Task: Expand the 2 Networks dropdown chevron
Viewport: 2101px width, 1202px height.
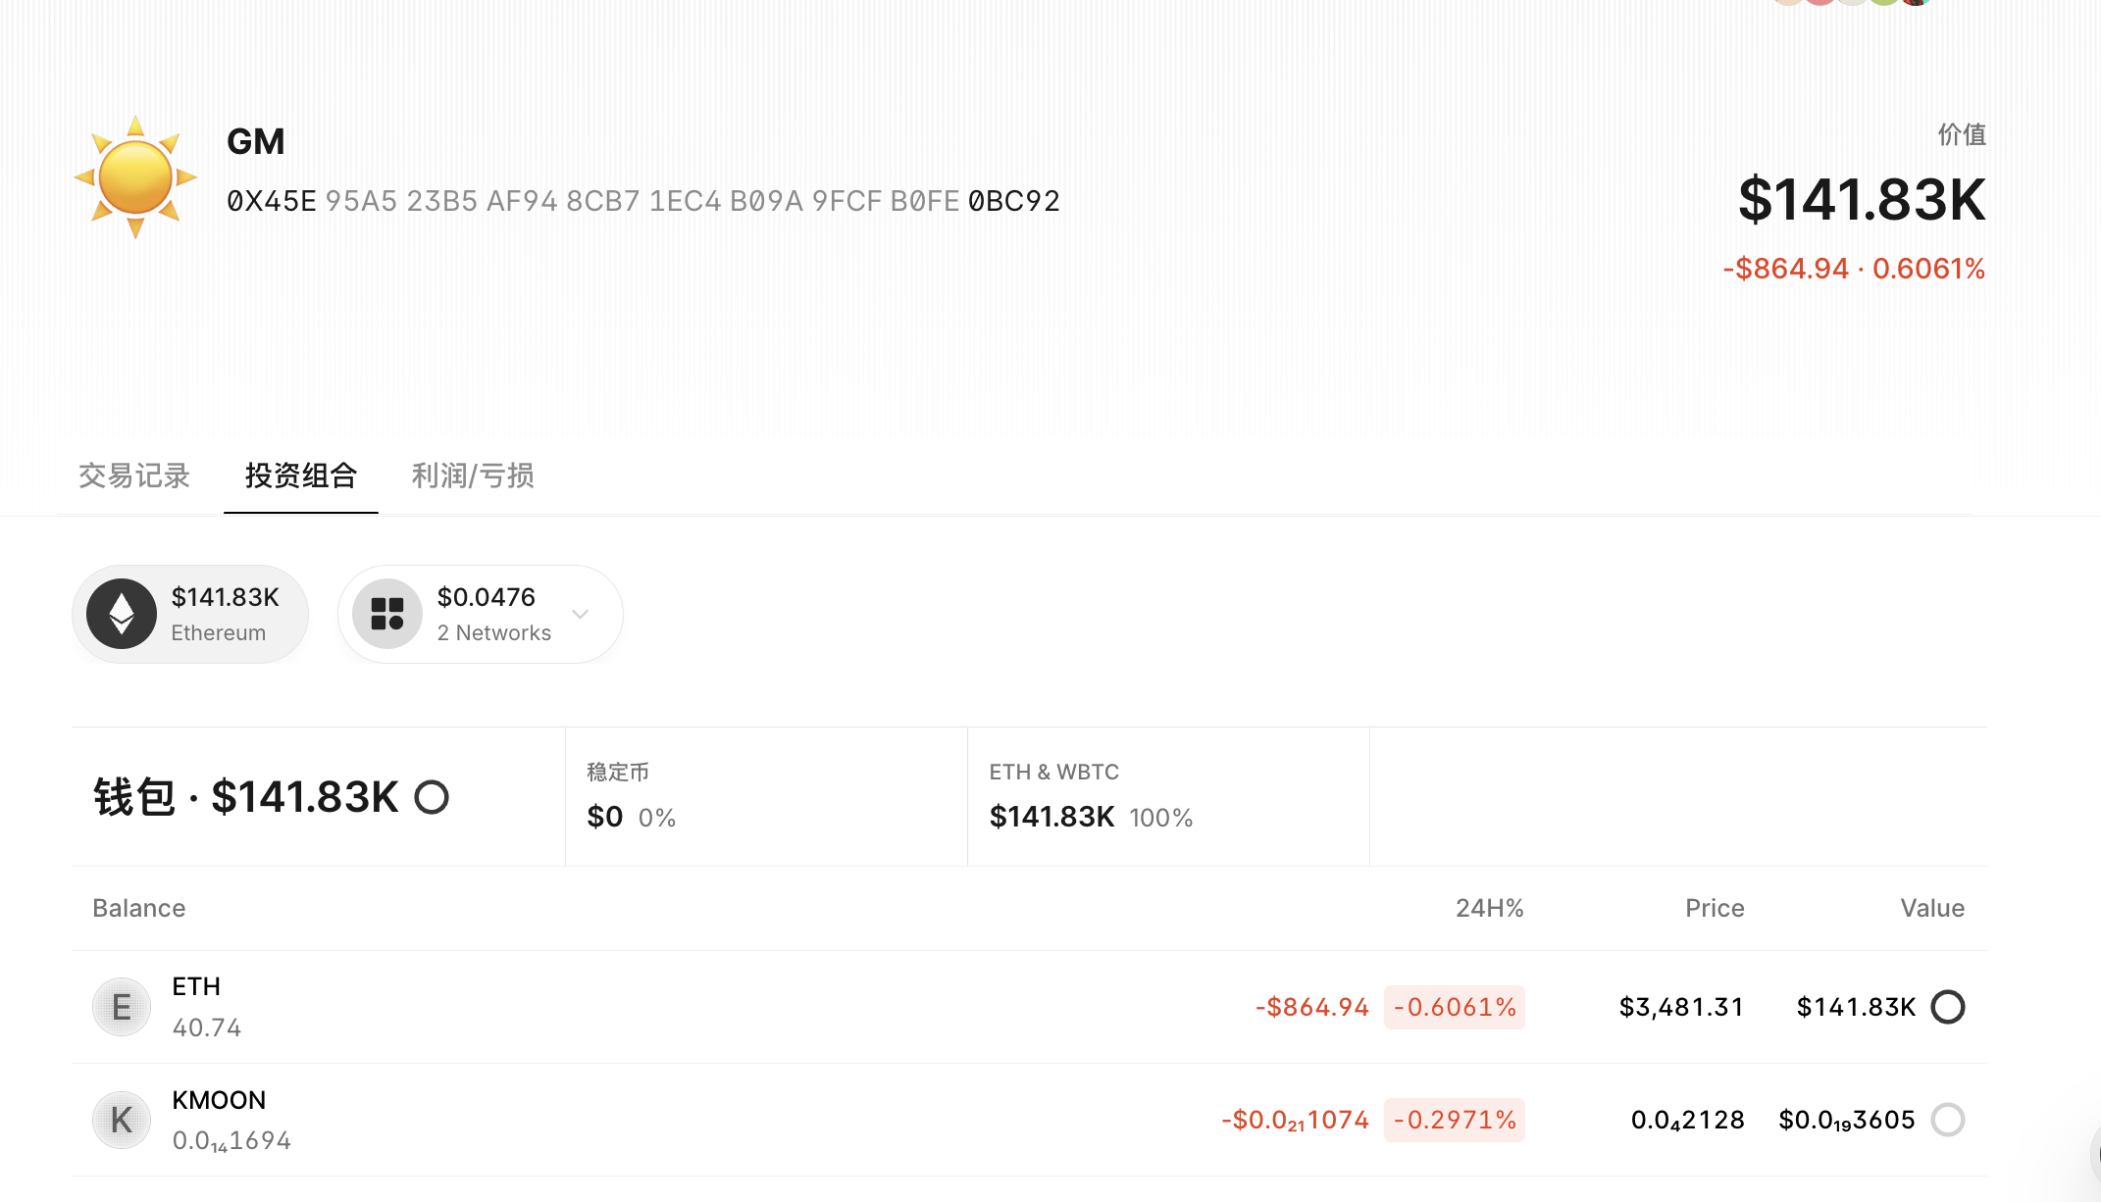Action: pos(581,614)
